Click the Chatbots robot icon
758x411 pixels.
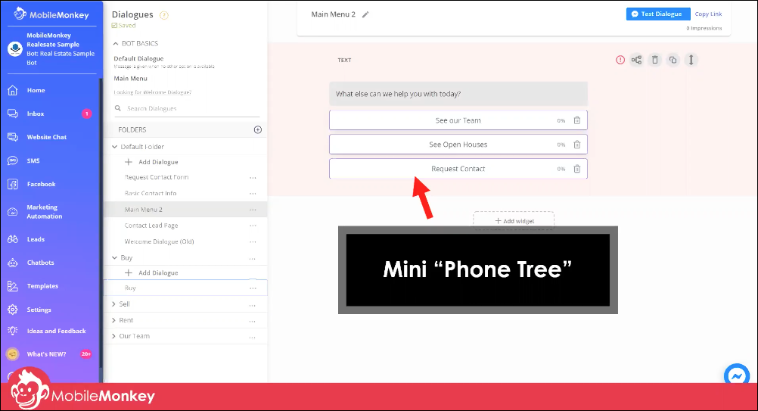pos(13,263)
